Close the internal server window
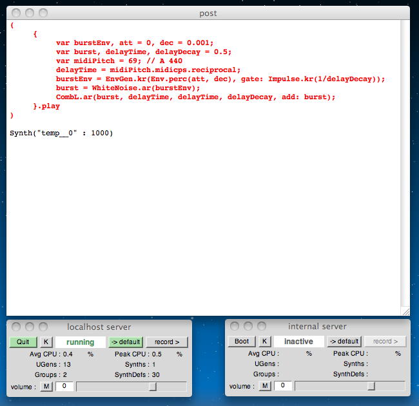This screenshot has width=419, height=406. point(235,326)
